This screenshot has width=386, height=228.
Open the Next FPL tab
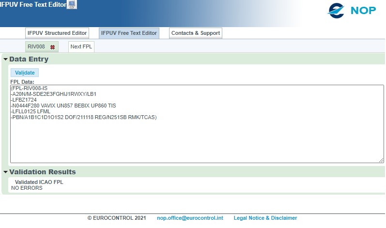click(81, 47)
